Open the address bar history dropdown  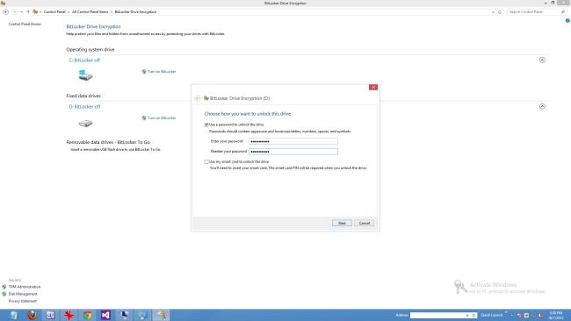(493, 12)
